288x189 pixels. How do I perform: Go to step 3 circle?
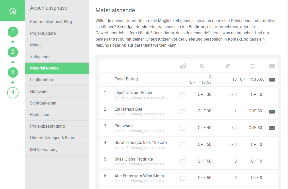point(13,73)
